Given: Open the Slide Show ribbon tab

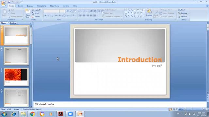Looking at the screenshot, I should pos(55,6).
